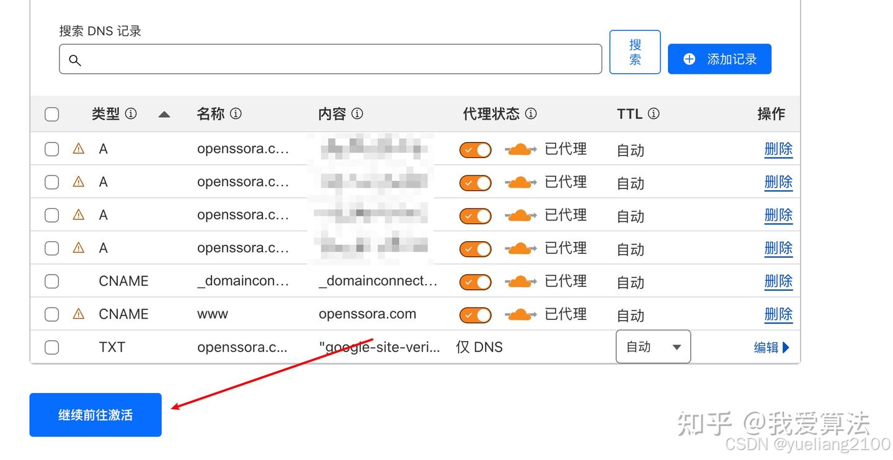Click the TXT type cell
Image resolution: width=893 pixels, height=460 pixels.
click(112, 347)
